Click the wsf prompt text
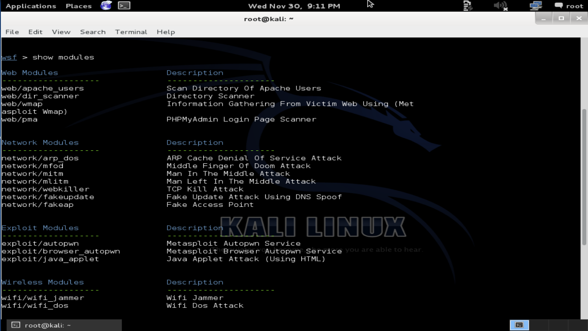The image size is (588, 331). 9,57
